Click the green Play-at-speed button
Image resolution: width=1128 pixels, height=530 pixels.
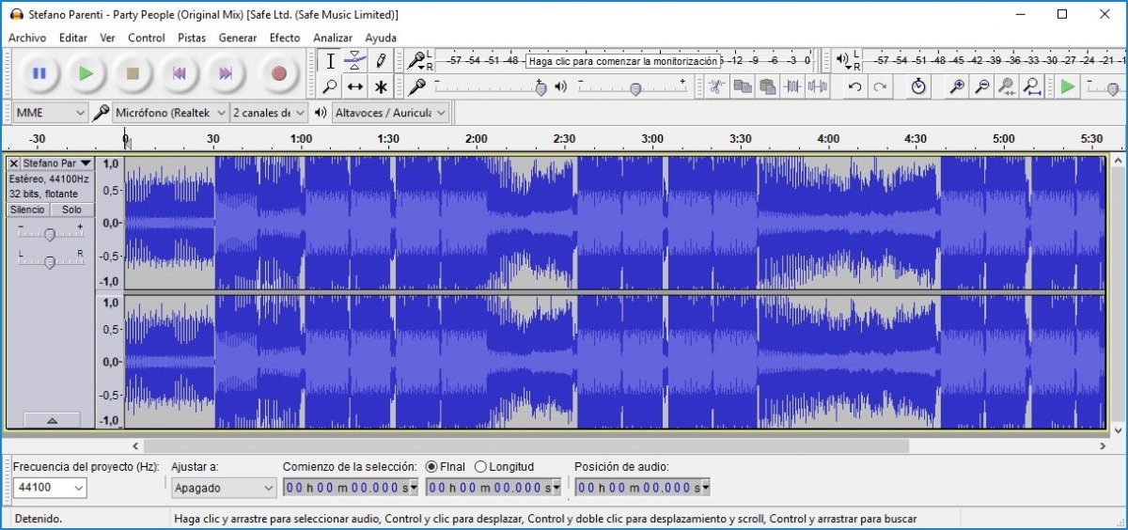1067,86
